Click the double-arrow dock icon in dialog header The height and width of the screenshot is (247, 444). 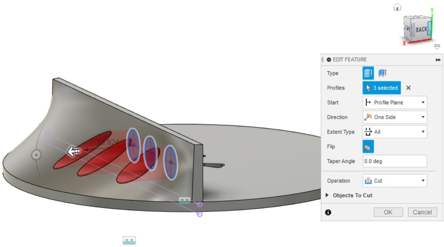point(438,60)
